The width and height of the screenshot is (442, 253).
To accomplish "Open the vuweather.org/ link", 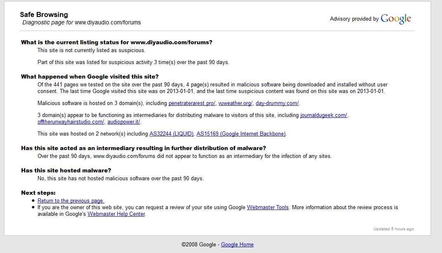I will coord(235,103).
